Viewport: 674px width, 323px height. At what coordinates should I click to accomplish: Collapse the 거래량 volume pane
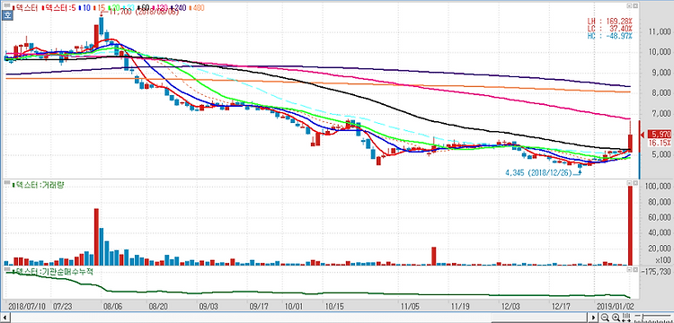pos(629,183)
